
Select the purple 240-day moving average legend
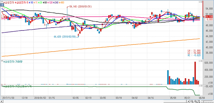[x=56, y=3]
